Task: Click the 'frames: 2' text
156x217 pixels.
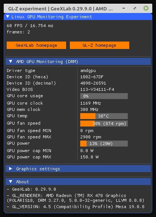Action: (x=18, y=32)
